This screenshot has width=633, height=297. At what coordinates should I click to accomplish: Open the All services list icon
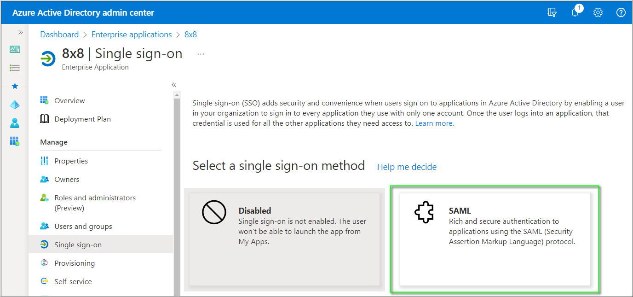click(x=15, y=68)
